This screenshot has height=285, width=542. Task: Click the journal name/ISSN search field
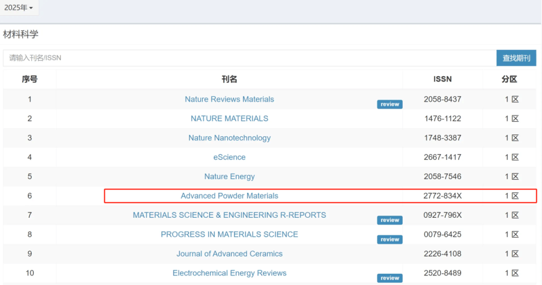point(249,58)
